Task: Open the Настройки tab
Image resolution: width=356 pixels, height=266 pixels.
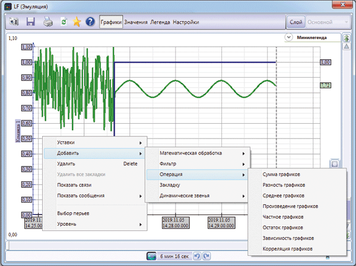Action: 186,23
